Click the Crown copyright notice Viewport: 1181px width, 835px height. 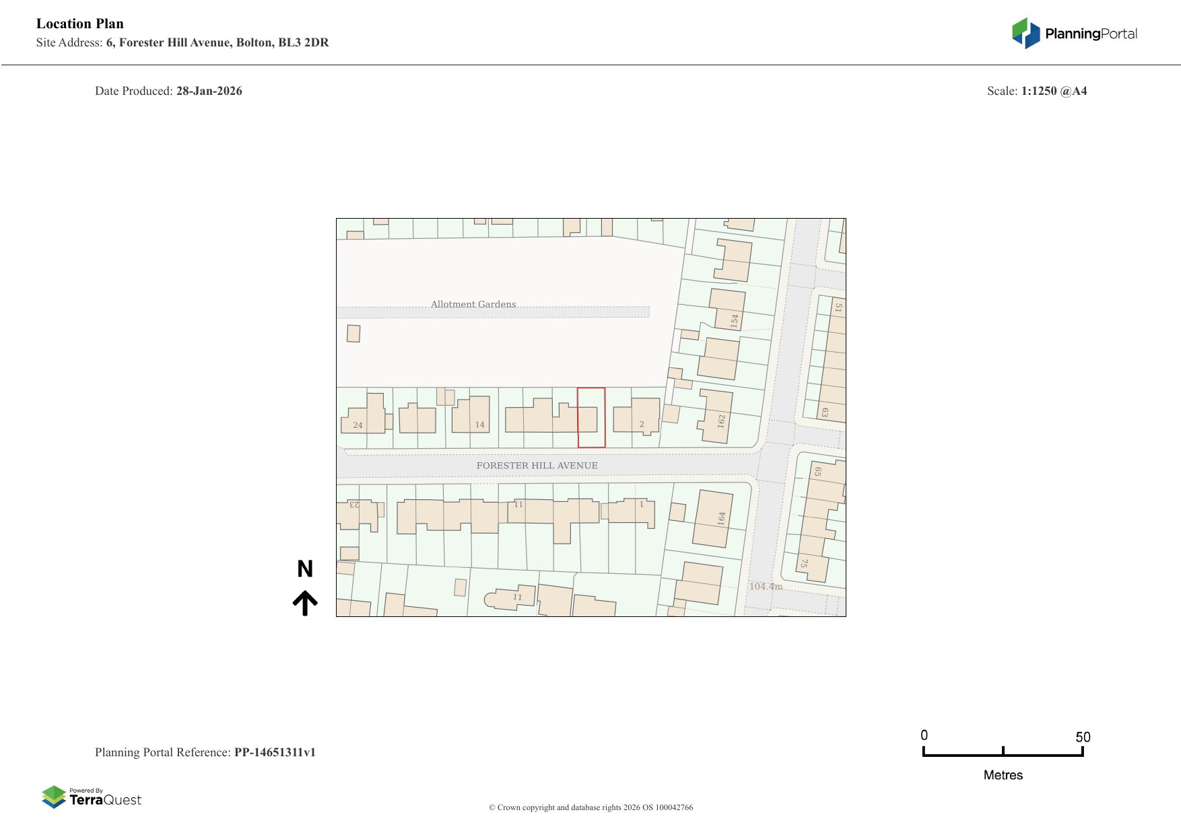590,807
